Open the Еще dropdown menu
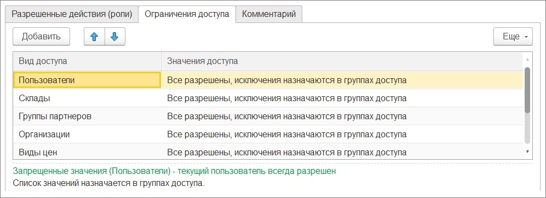This screenshot has width=546, height=198. (x=513, y=37)
